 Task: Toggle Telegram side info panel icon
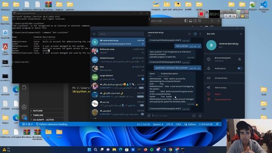click(x=195, y=34)
